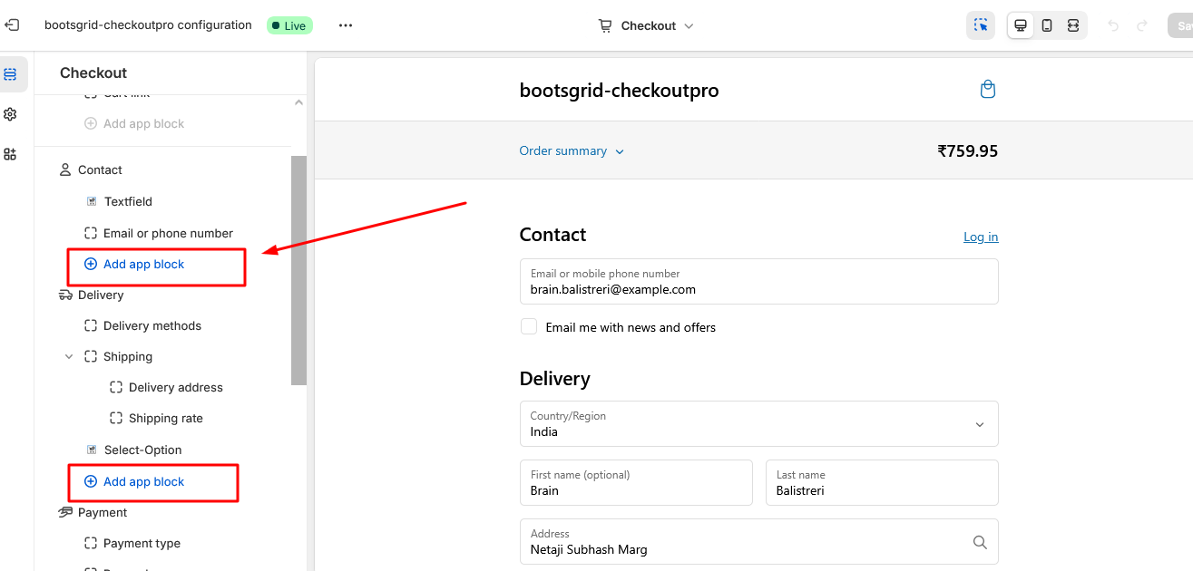This screenshot has width=1193, height=571.
Task: Click the Delivery truck icon
Action: pos(65,295)
